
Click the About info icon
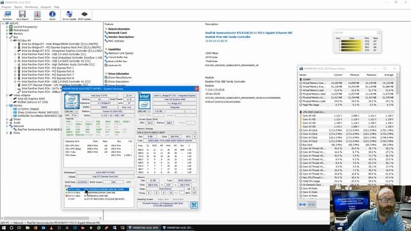tap(52, 15)
